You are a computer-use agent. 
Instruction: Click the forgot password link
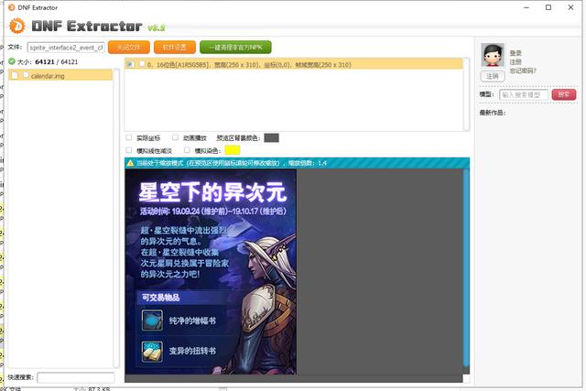(523, 71)
